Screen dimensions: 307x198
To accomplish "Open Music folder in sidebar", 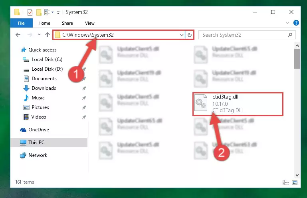I will click(34, 98).
